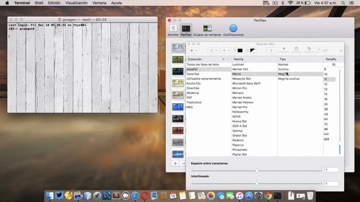Click the shadow angle dial
Screen dimensions: 360x202
[319, 50]
